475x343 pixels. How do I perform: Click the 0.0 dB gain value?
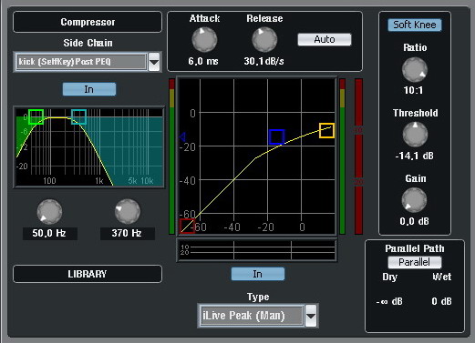pyautogui.click(x=414, y=221)
